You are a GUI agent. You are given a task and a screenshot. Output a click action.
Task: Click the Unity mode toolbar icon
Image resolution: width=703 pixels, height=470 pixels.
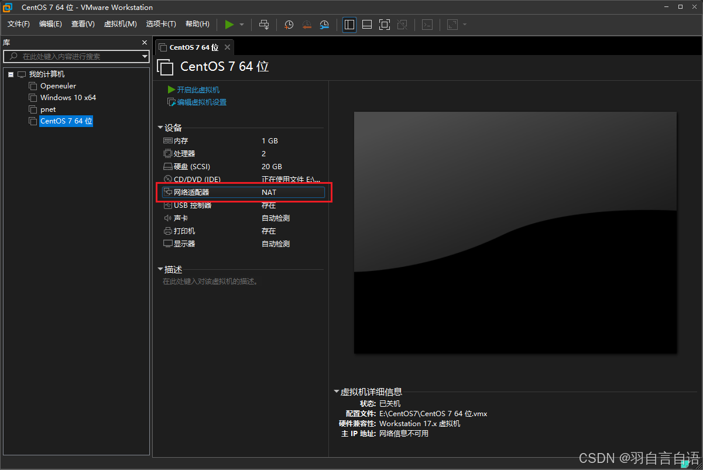click(x=402, y=25)
